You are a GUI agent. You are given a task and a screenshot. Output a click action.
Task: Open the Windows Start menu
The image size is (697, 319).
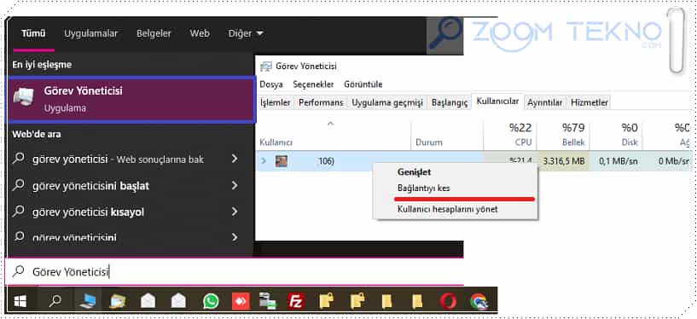[x=20, y=302]
